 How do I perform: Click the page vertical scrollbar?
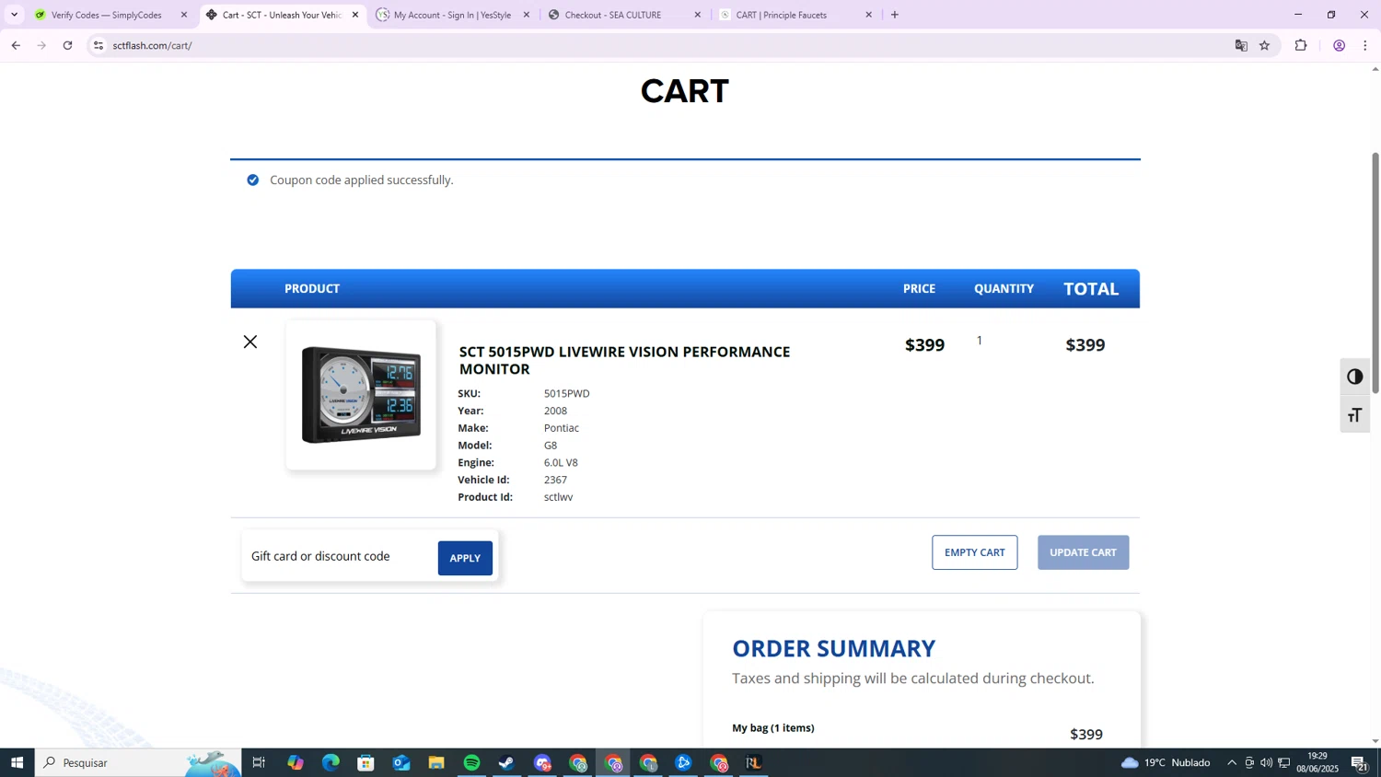click(x=1375, y=273)
